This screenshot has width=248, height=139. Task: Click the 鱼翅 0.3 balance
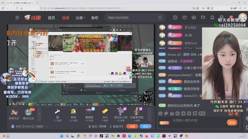(x=117, y=126)
